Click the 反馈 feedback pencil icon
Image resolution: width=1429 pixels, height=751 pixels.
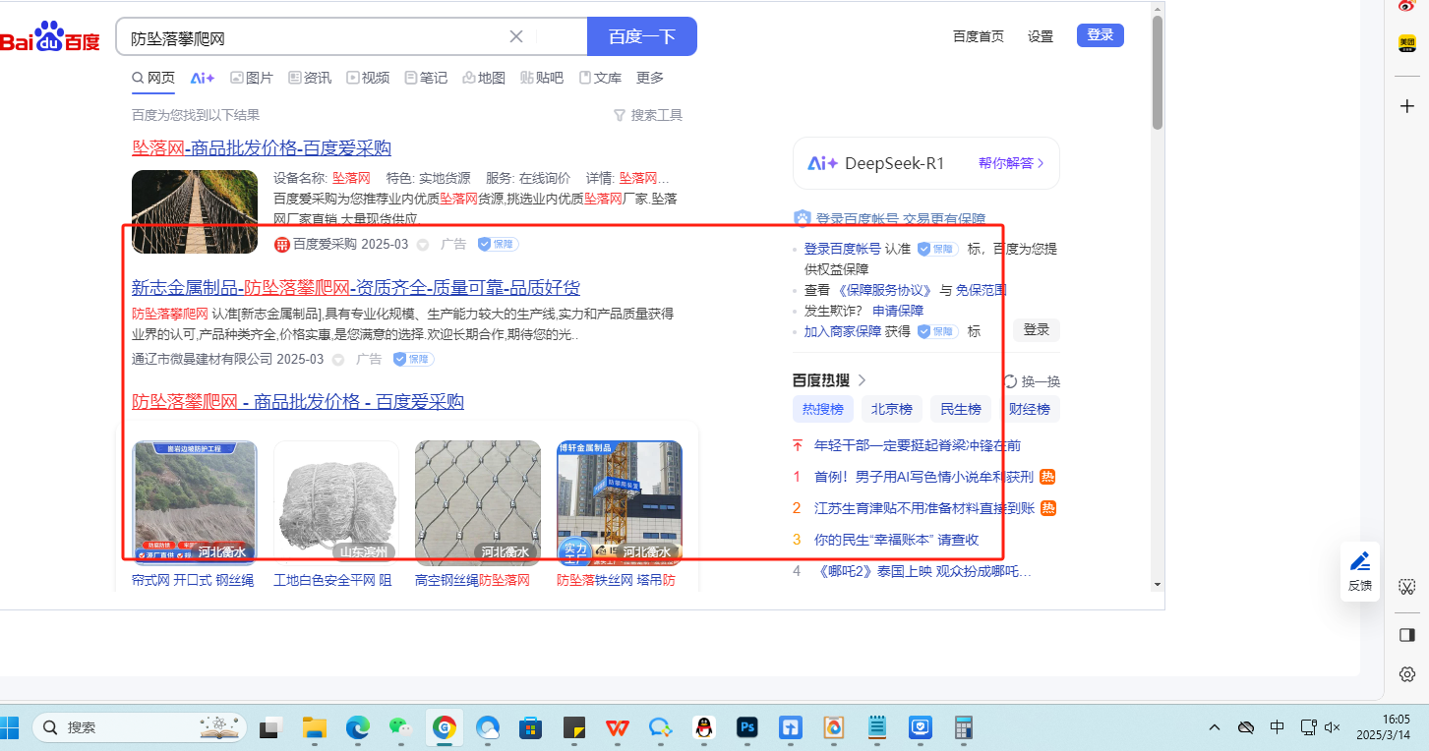pos(1360,562)
